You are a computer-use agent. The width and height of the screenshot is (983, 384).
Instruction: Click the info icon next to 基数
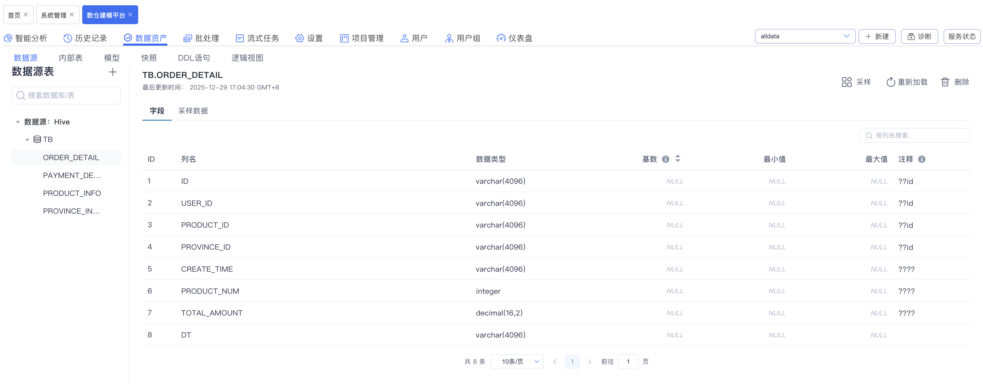pos(665,159)
